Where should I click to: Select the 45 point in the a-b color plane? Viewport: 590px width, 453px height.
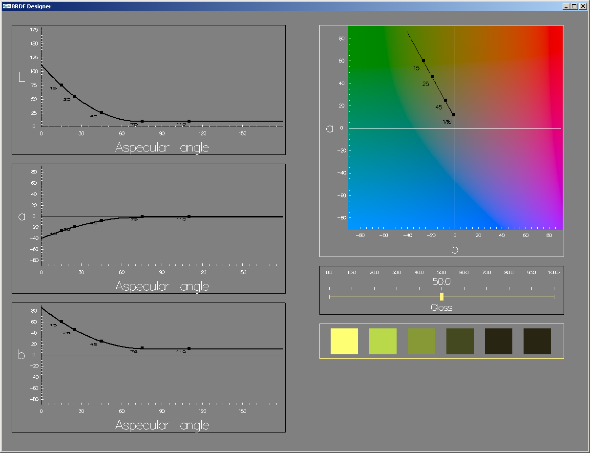tap(445, 100)
